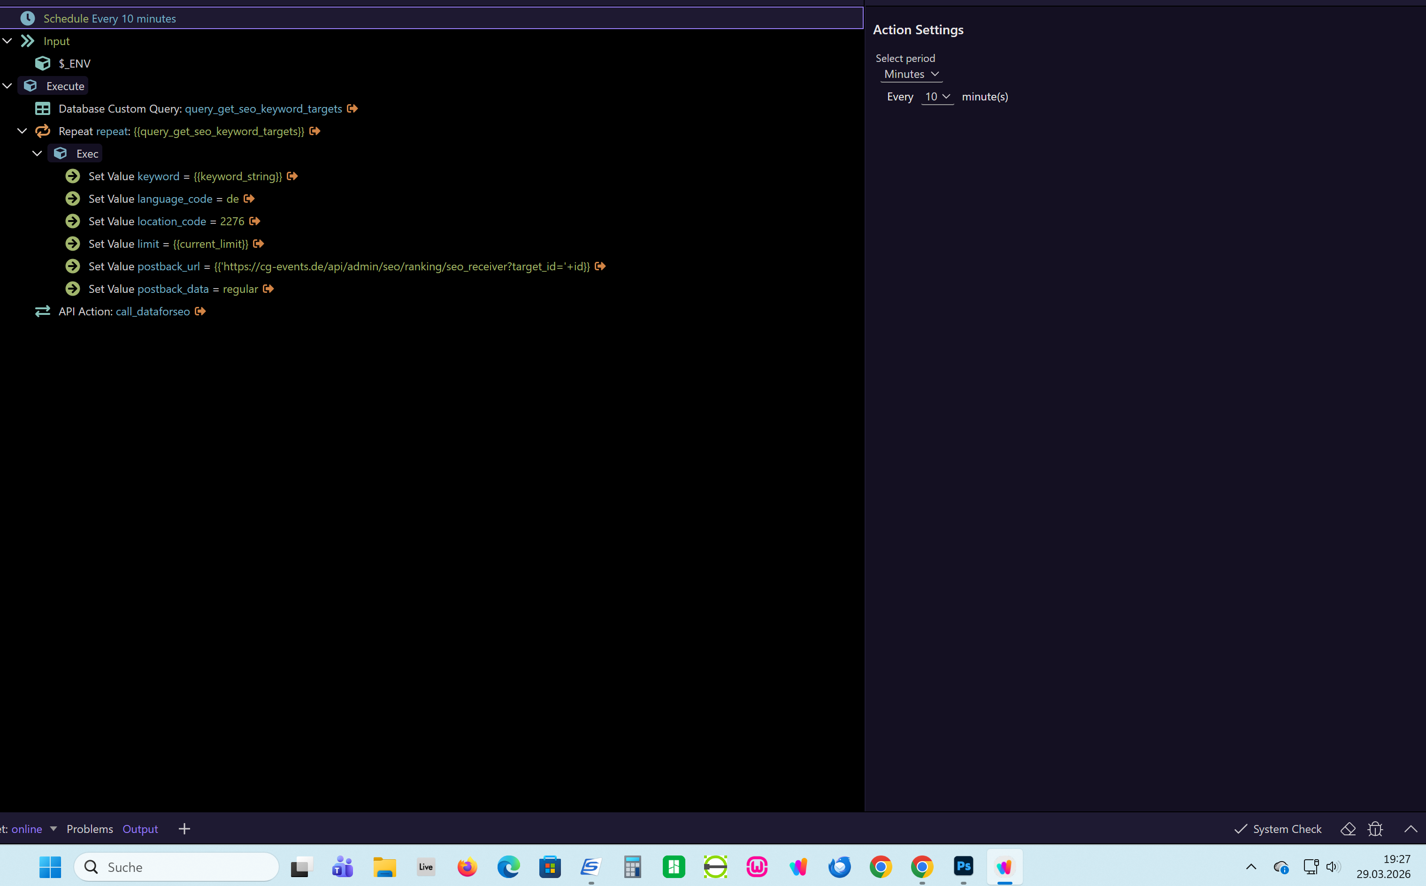Switch to the Output tab
Screen dimensions: 1426x886
(140, 829)
